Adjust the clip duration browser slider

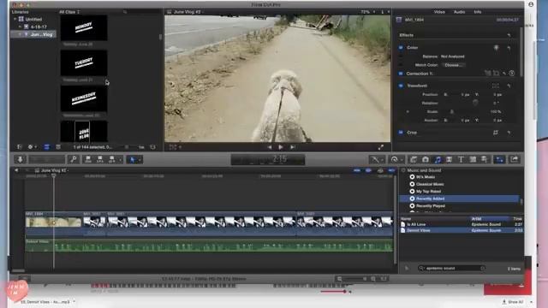[128, 147]
